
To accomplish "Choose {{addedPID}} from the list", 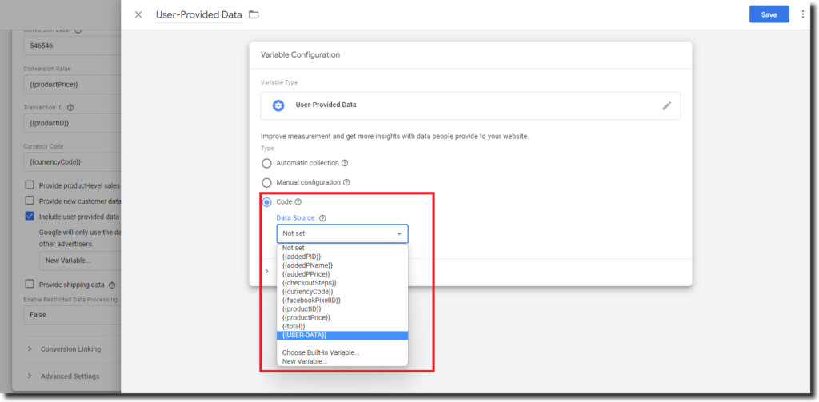I will pyautogui.click(x=342, y=257).
